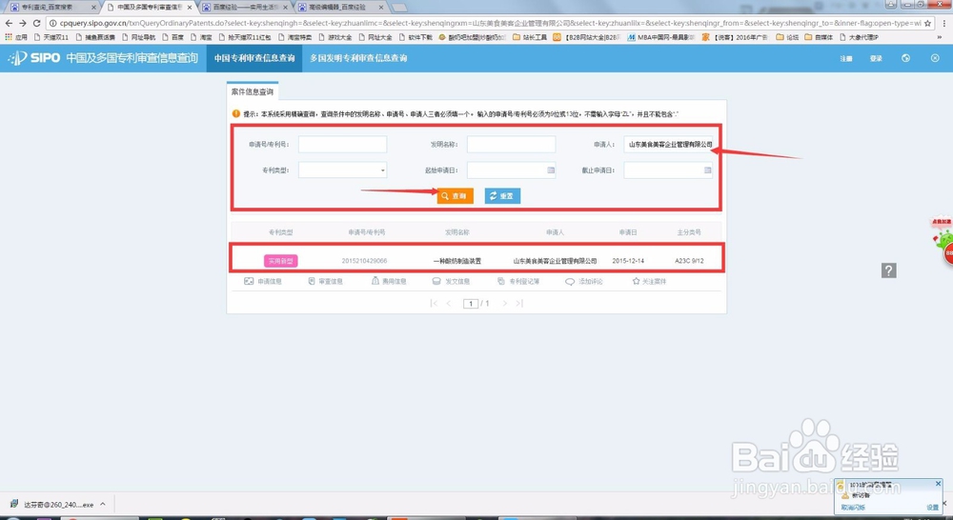Screen dimensions: 953x520
Task: Open the 大象代理IP bookmark
Action: pyautogui.click(x=859, y=37)
